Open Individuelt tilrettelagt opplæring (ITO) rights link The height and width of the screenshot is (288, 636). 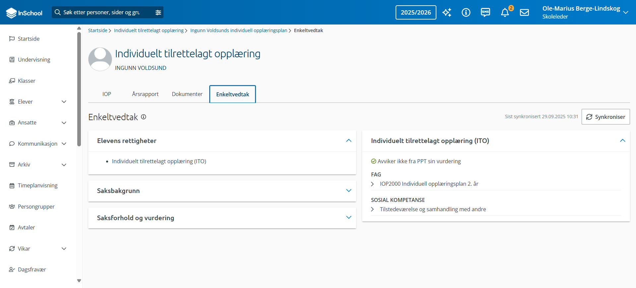(x=159, y=161)
